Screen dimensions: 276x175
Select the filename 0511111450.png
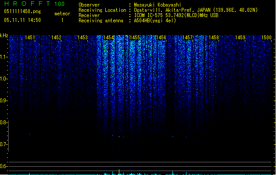coord(22,11)
